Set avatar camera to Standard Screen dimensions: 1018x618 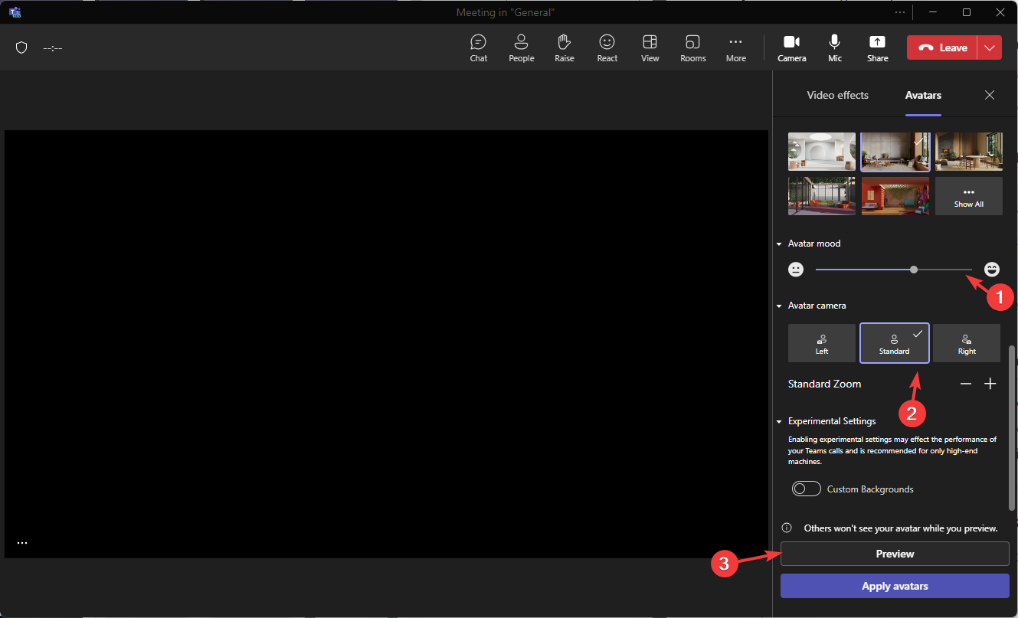[x=895, y=343]
